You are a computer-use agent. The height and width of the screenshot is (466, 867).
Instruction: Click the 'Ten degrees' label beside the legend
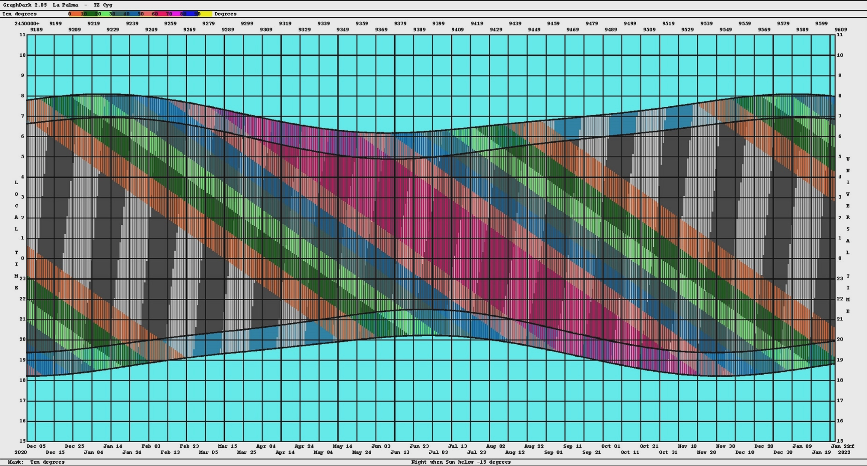(19, 14)
